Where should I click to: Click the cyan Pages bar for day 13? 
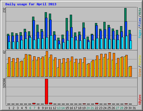(59, 46)
